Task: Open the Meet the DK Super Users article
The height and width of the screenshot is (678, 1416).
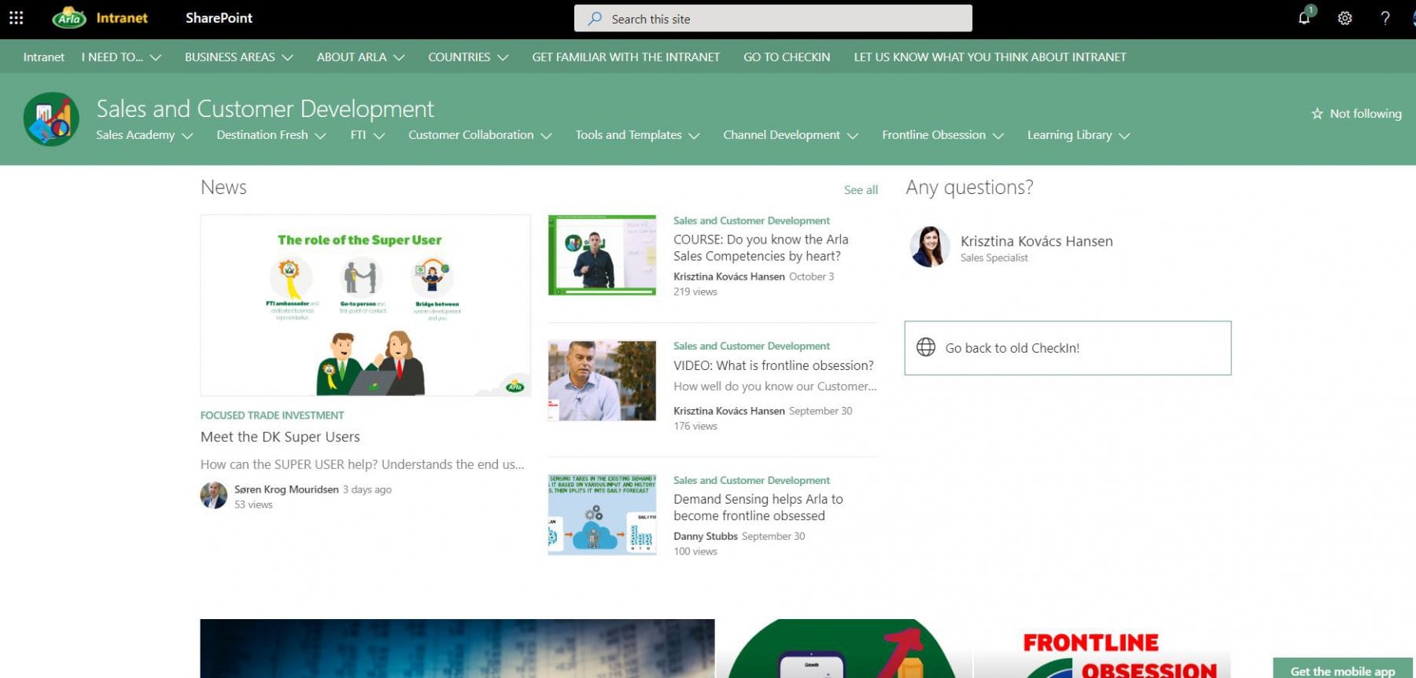Action: point(280,437)
